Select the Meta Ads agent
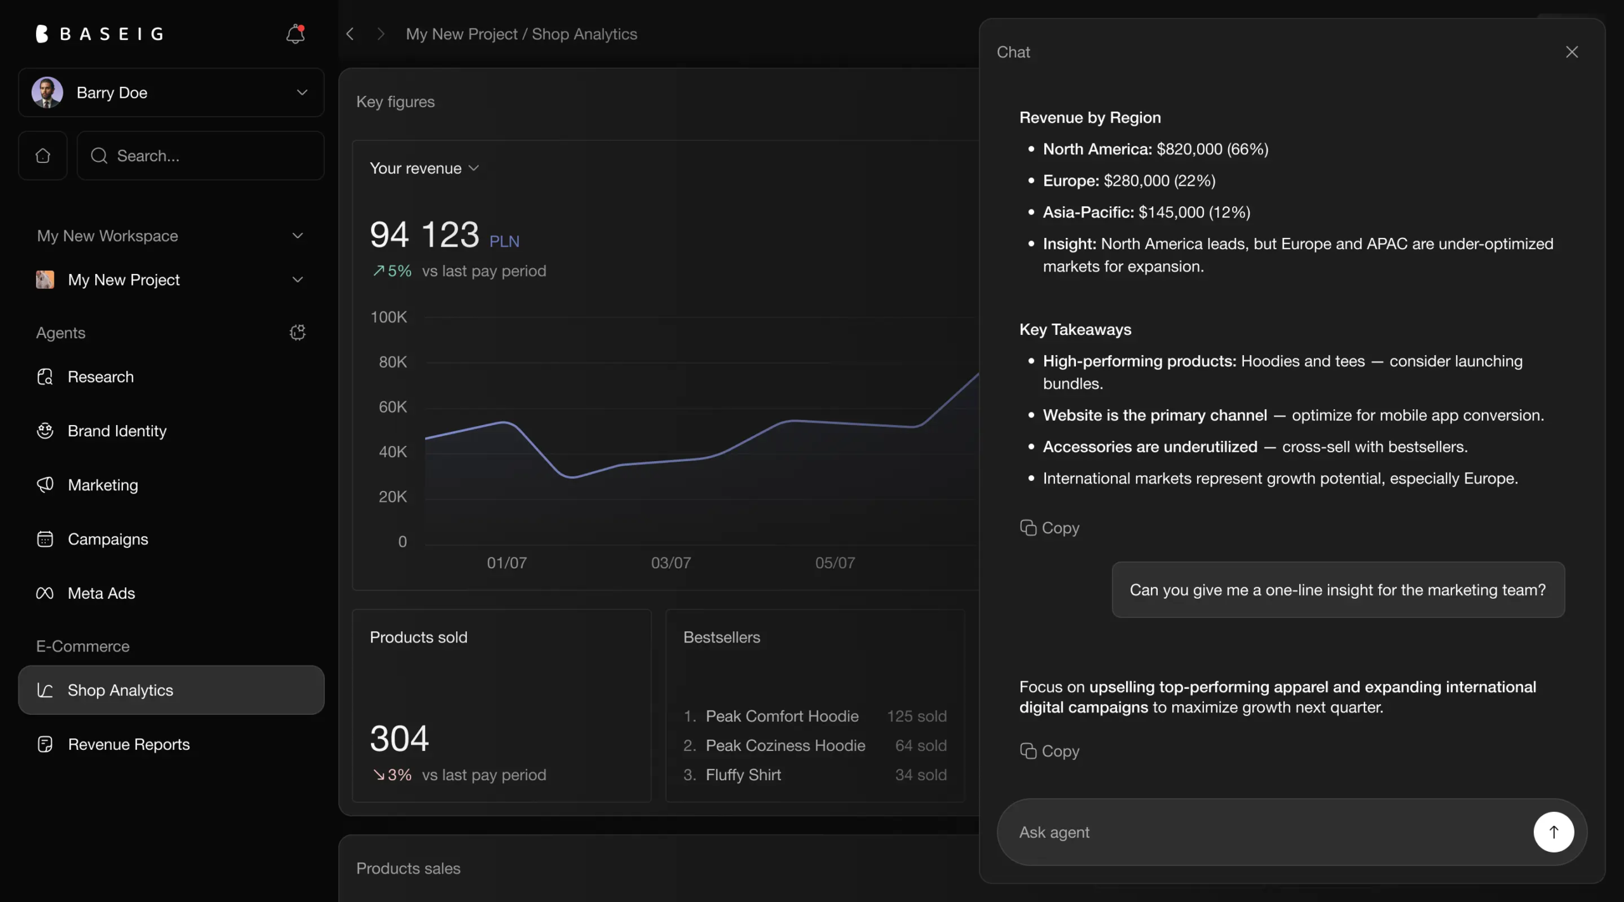Screen dimensions: 1624x902 101,593
